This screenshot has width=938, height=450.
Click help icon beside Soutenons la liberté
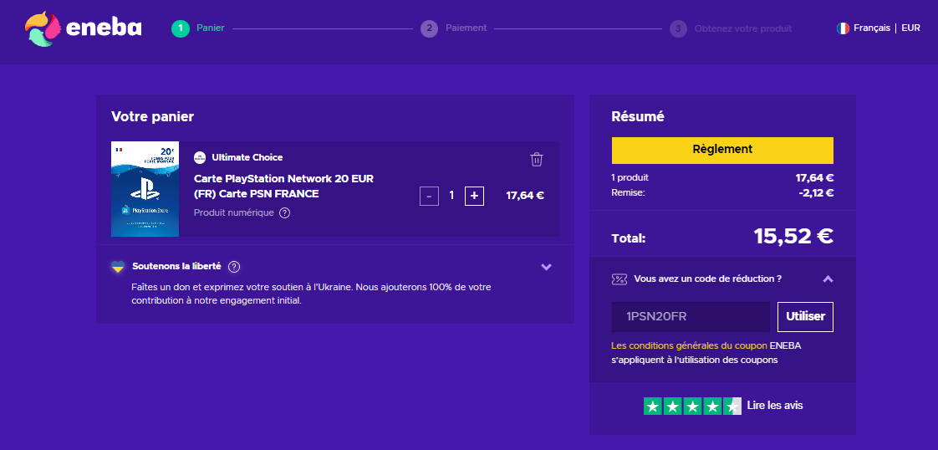click(234, 267)
